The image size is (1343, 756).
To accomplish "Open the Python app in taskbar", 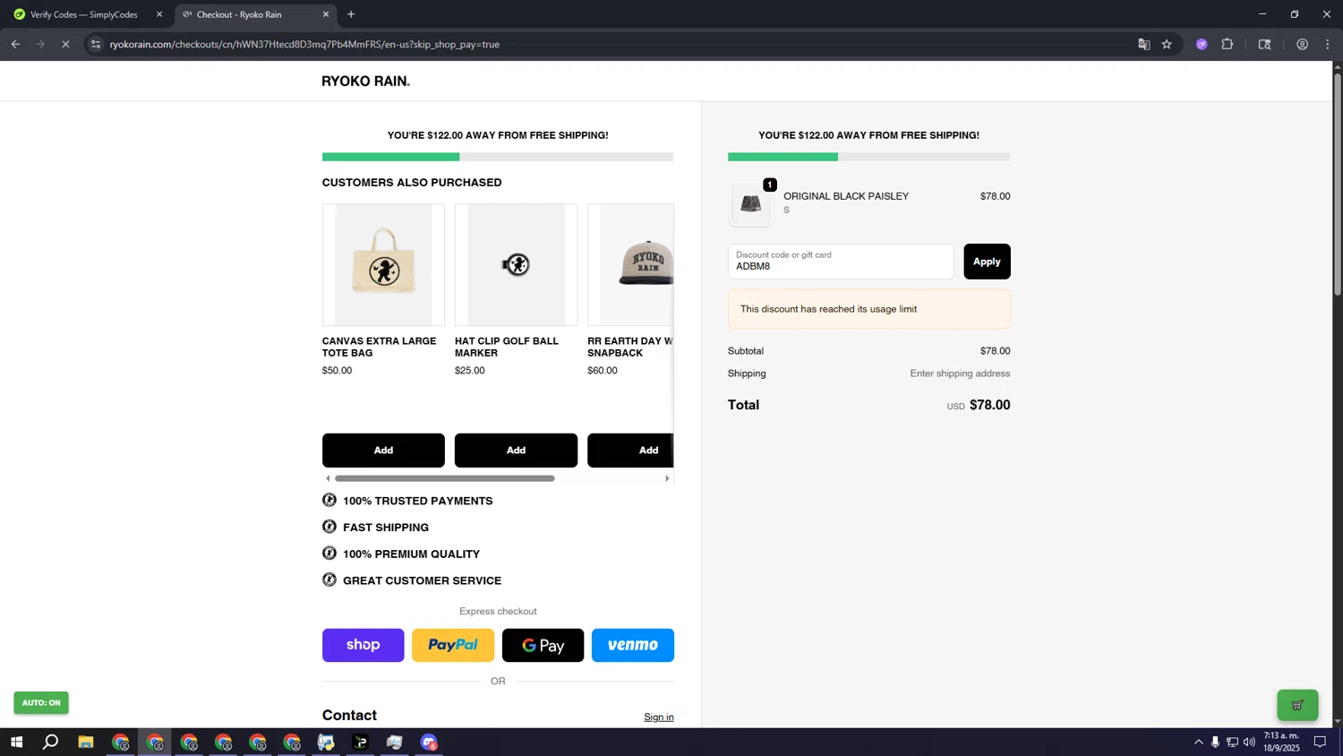I will [326, 743].
